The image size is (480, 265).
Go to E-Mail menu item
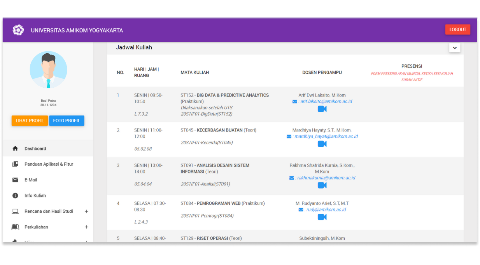pos(48,180)
